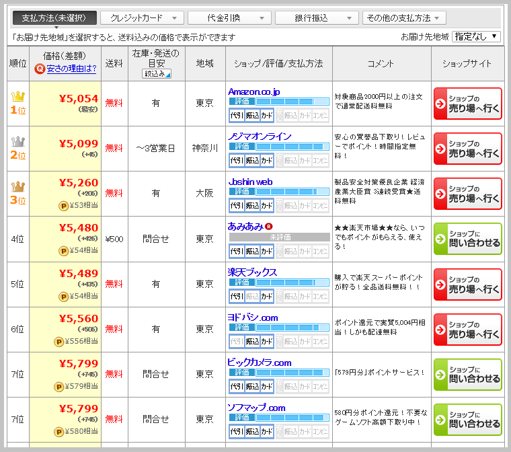This screenshot has width=511, height=452.
Task: Click the 代引 payment icon for Amazon.co.jp
Action: (x=237, y=115)
